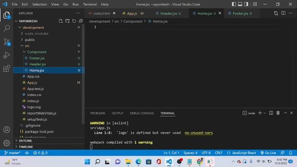Click Customize Layout icon in title bar

(255, 4)
